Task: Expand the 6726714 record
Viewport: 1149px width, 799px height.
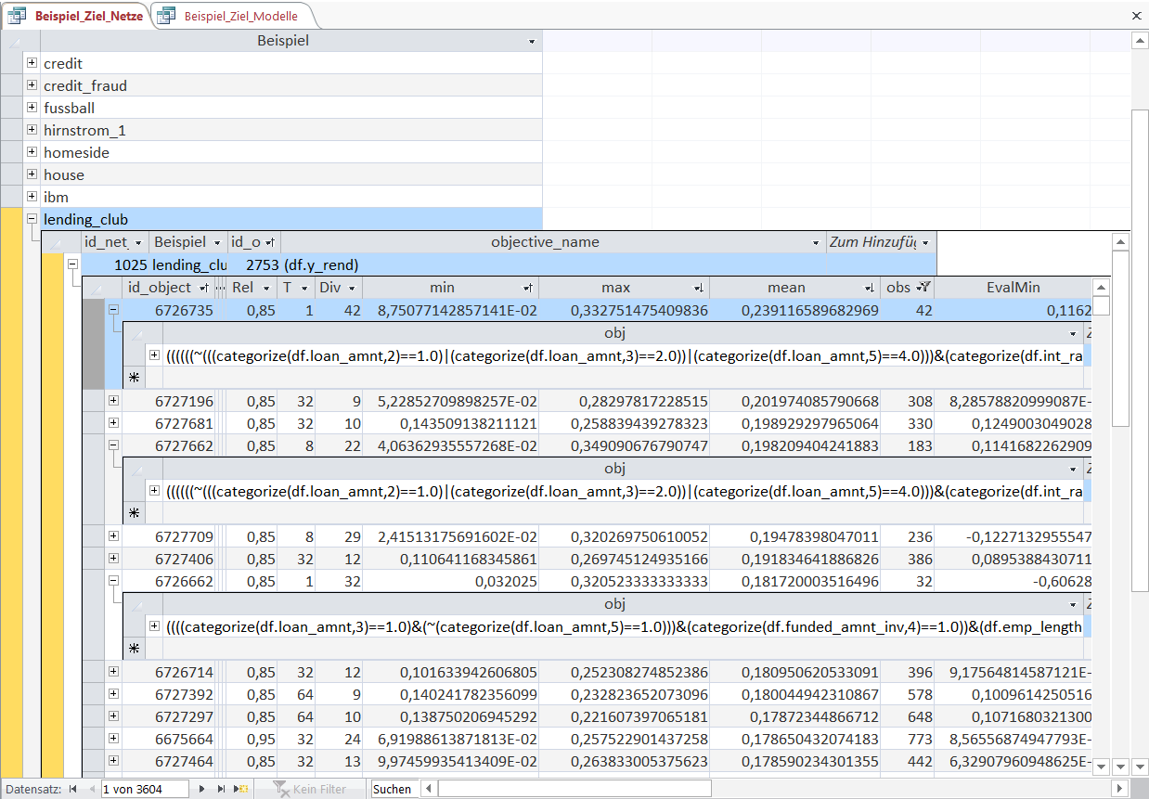Action: pos(113,671)
